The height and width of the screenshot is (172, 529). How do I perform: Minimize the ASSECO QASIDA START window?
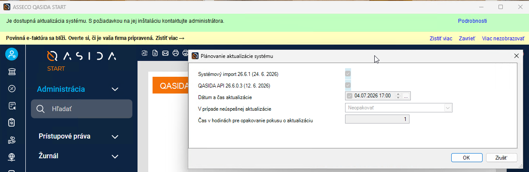(x=481, y=7)
